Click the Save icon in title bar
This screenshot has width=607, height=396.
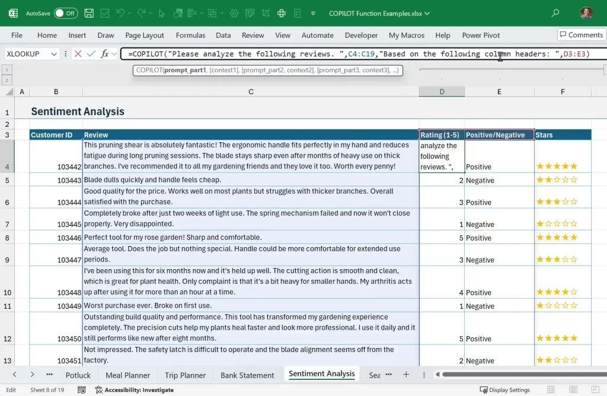(89, 13)
